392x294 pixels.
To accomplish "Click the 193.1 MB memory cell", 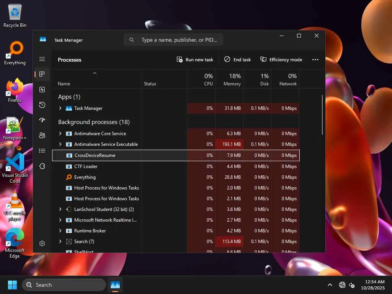I will click(x=229, y=144).
